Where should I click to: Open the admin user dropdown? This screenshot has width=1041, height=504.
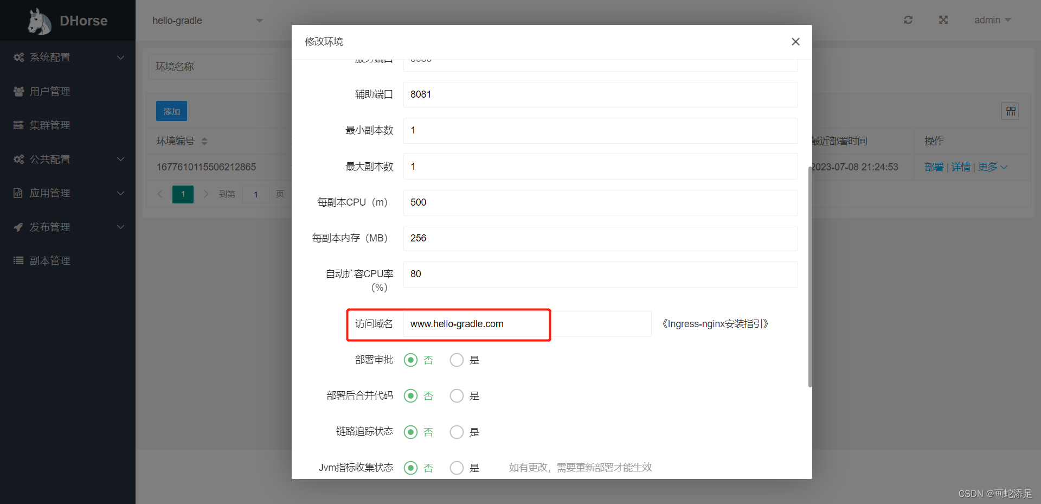coord(992,20)
